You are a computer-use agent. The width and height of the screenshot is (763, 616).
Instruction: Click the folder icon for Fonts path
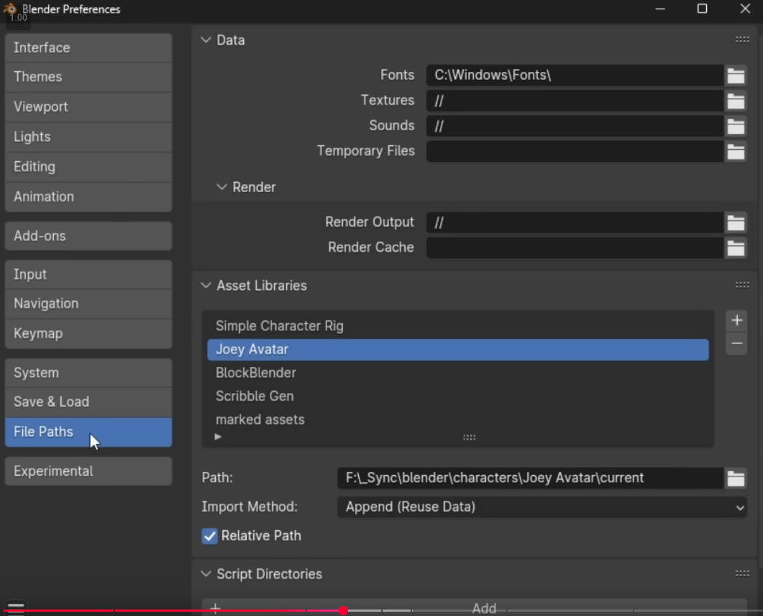pos(735,76)
